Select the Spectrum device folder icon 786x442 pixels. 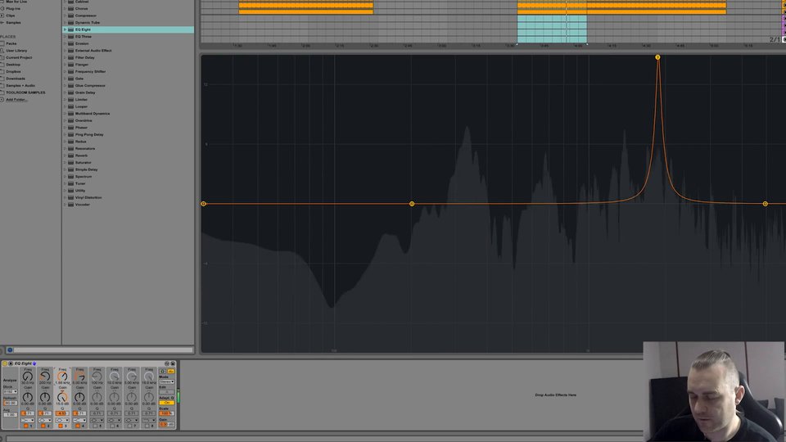[70, 177]
